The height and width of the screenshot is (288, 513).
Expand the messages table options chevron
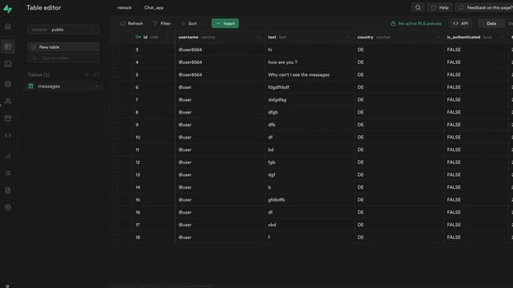coord(96,86)
